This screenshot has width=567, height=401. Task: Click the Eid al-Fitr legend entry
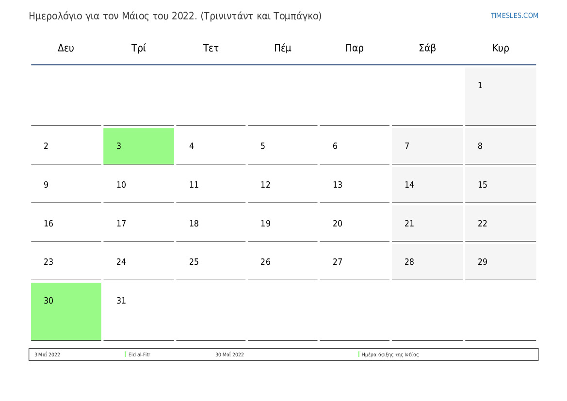point(139,354)
